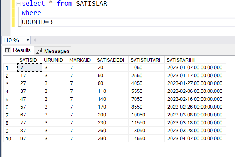This screenshot has height=157, width=235.
Task: Click the SATISID cell 87
Action: click(x=30, y=131)
